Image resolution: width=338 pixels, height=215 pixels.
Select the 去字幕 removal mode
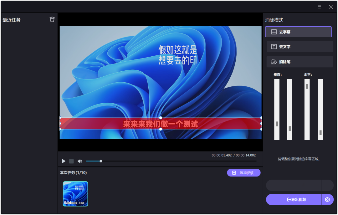click(298, 32)
